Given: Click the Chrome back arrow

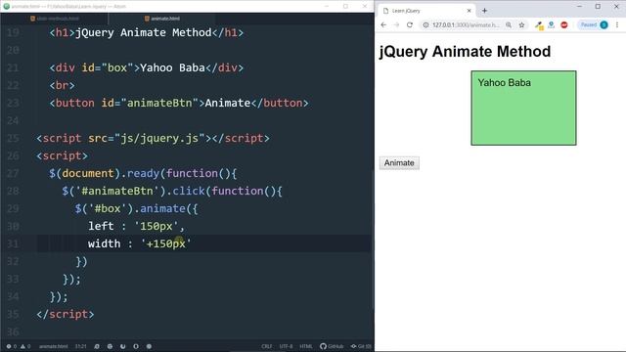Looking at the screenshot, I should [383, 24].
